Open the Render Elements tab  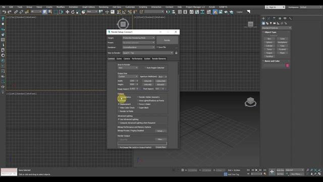click(159, 59)
